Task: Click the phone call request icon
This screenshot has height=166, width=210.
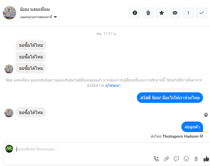Action: click(x=156, y=159)
